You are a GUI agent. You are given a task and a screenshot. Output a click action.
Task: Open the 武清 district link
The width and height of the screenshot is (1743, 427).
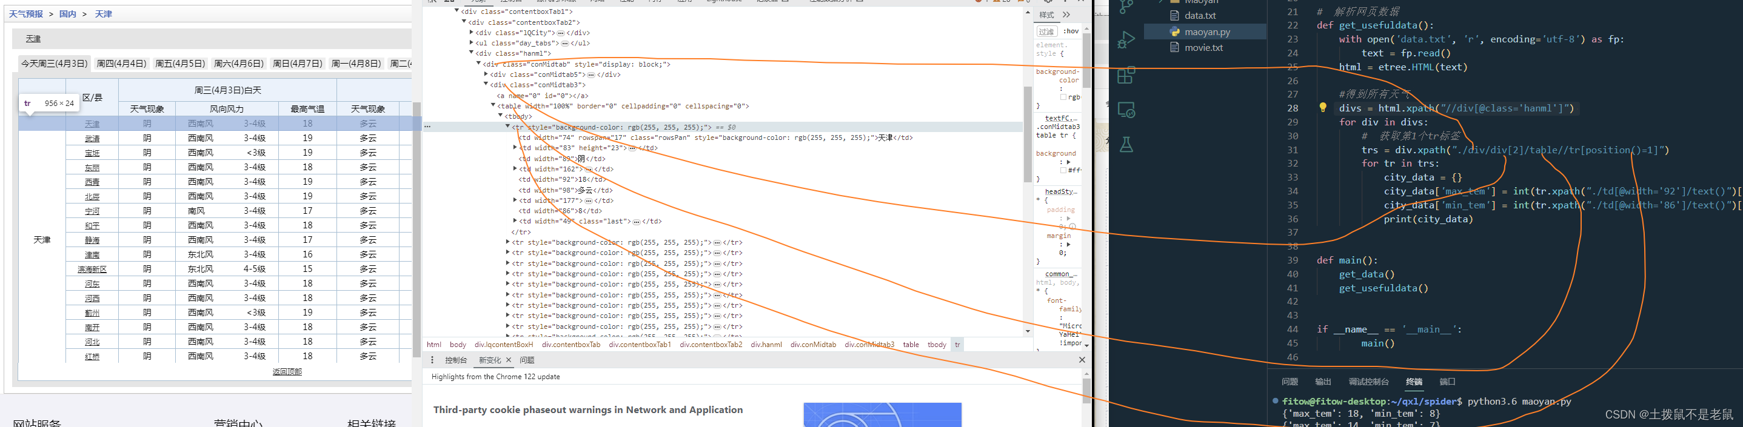[x=92, y=138]
